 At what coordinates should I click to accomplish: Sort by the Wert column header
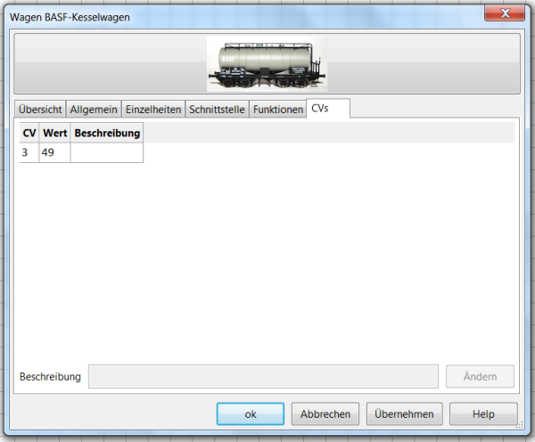tap(54, 133)
